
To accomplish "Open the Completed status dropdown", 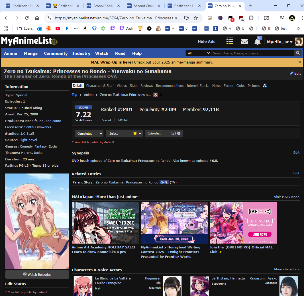I will pos(89,133).
